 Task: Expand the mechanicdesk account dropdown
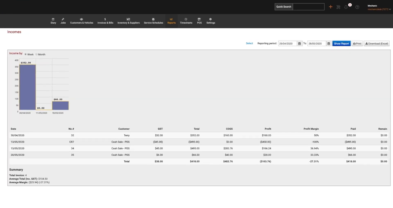point(379,9)
